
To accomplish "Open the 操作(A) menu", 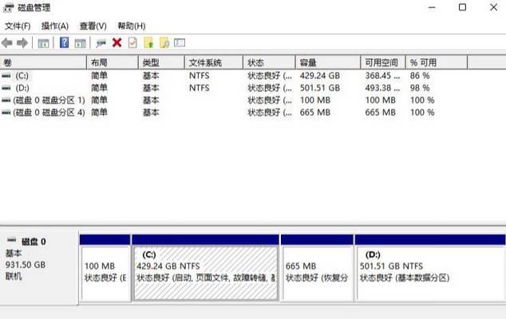I will click(x=55, y=26).
